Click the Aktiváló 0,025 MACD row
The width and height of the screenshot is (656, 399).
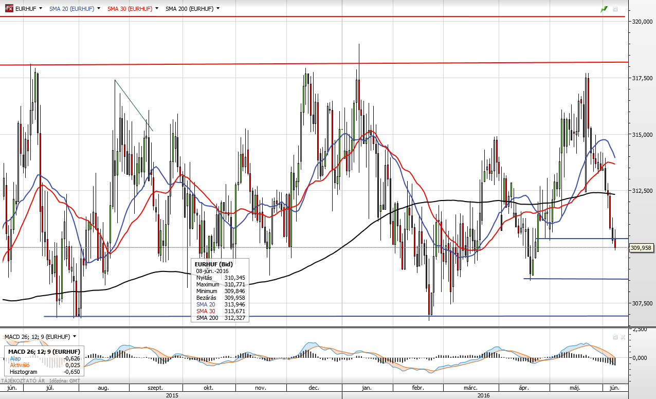click(45, 365)
